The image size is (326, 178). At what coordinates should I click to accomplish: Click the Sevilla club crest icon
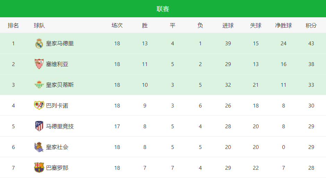[x=39, y=64]
